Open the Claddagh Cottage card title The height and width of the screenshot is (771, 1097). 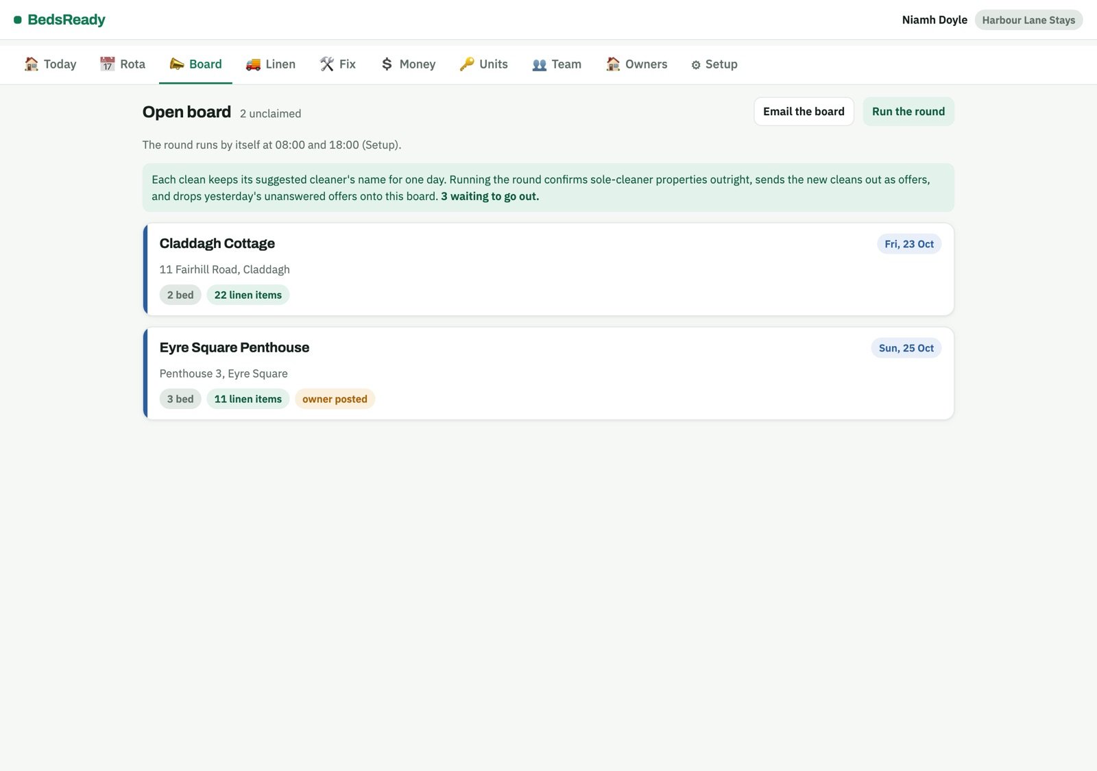pos(217,243)
